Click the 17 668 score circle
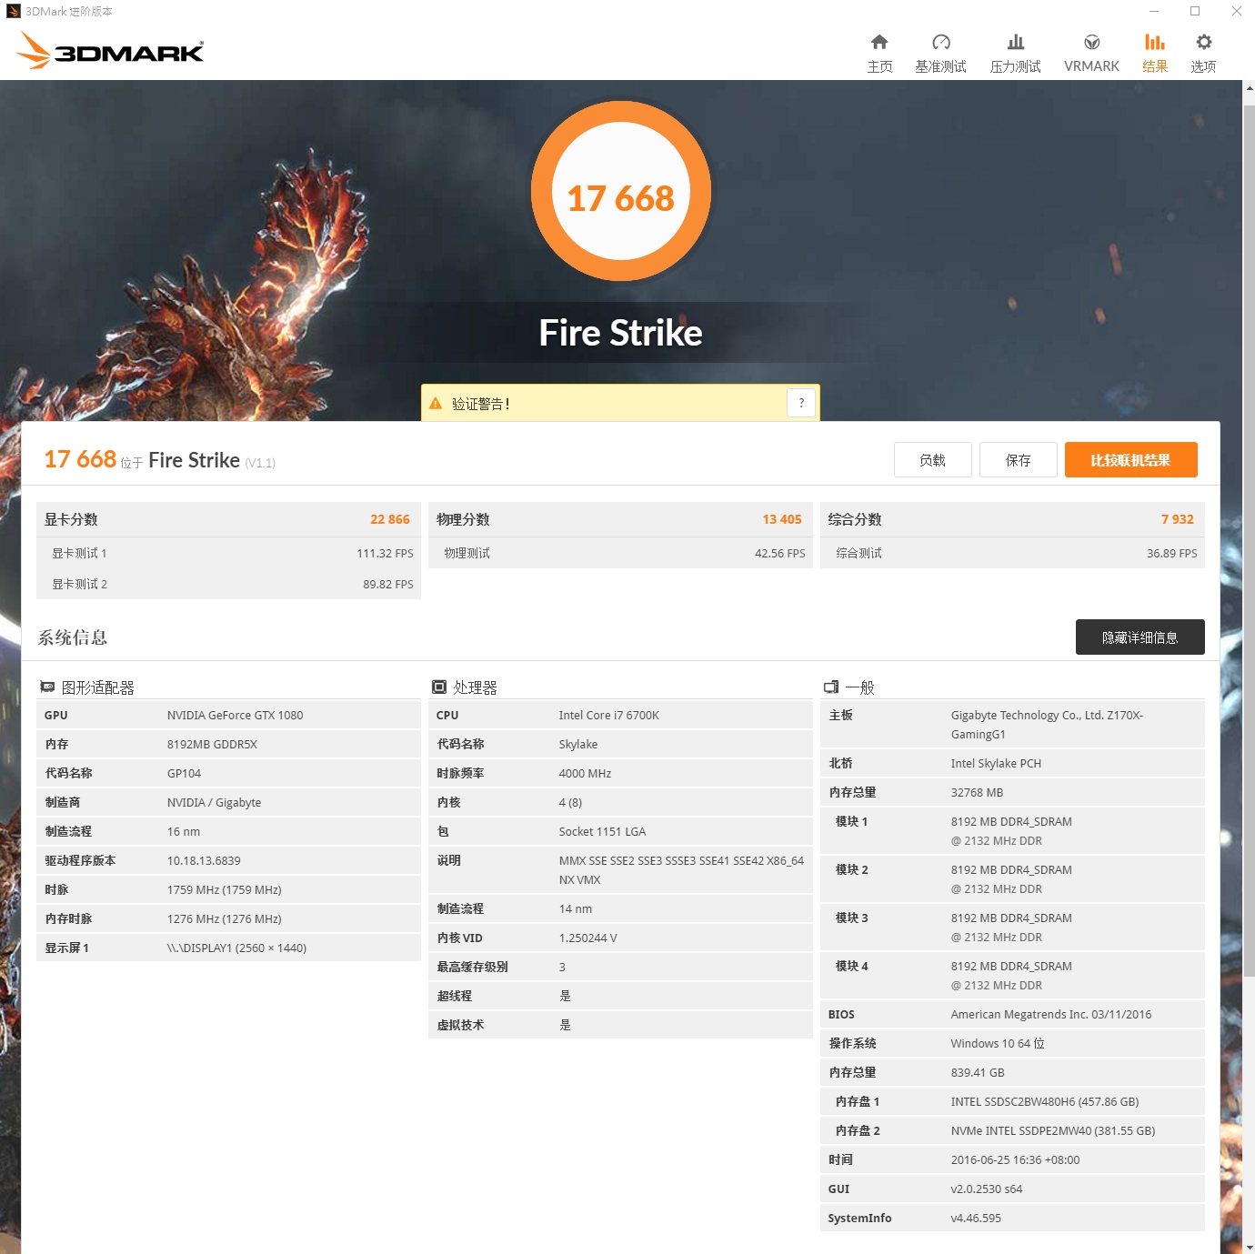Image resolution: width=1255 pixels, height=1254 pixels. click(x=621, y=191)
